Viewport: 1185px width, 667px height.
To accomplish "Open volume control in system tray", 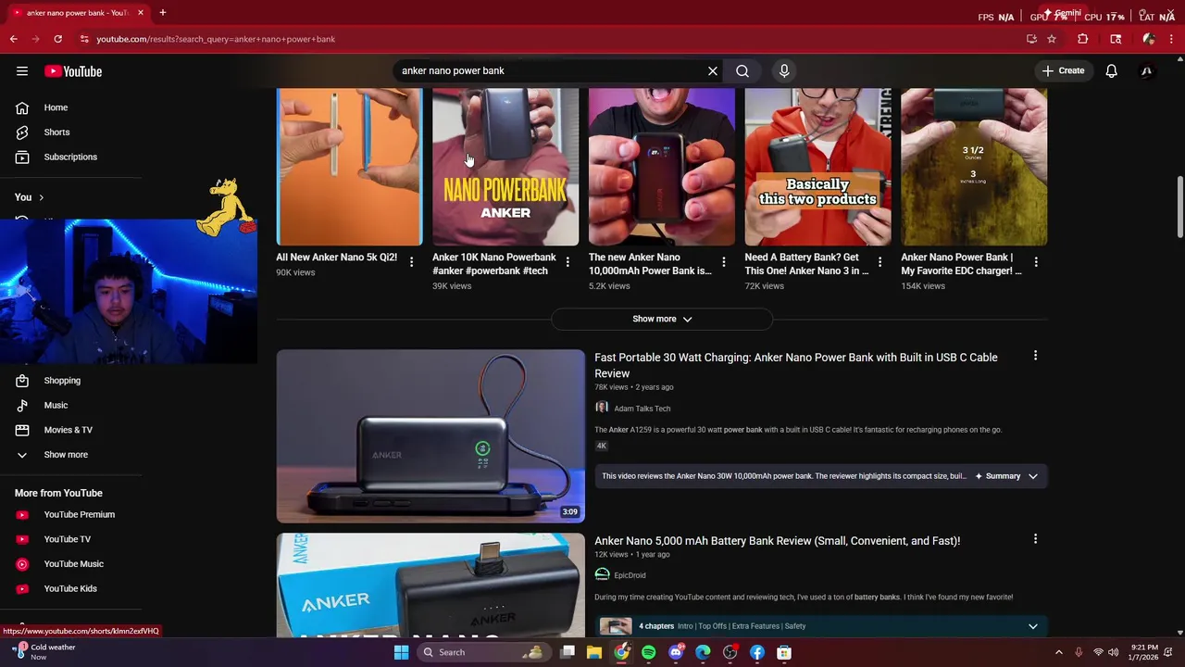I will point(1114,652).
